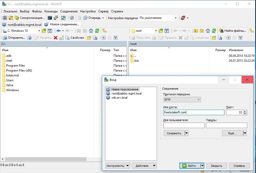The image size is (256, 173).
Task: Open the Инструменты dropdown button
Action: [x=118, y=166]
